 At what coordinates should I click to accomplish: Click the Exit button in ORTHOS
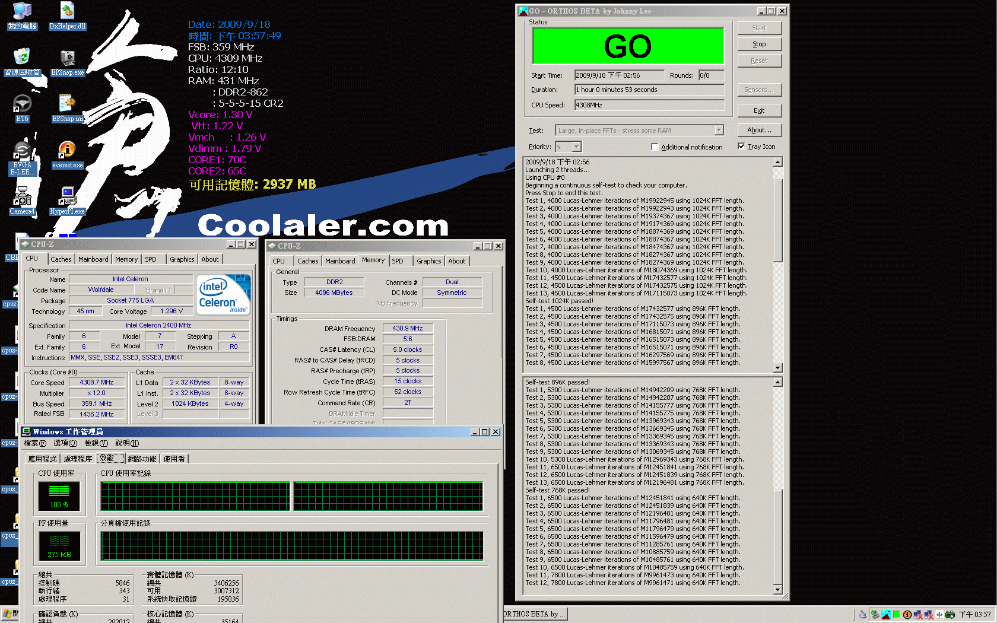click(x=759, y=110)
